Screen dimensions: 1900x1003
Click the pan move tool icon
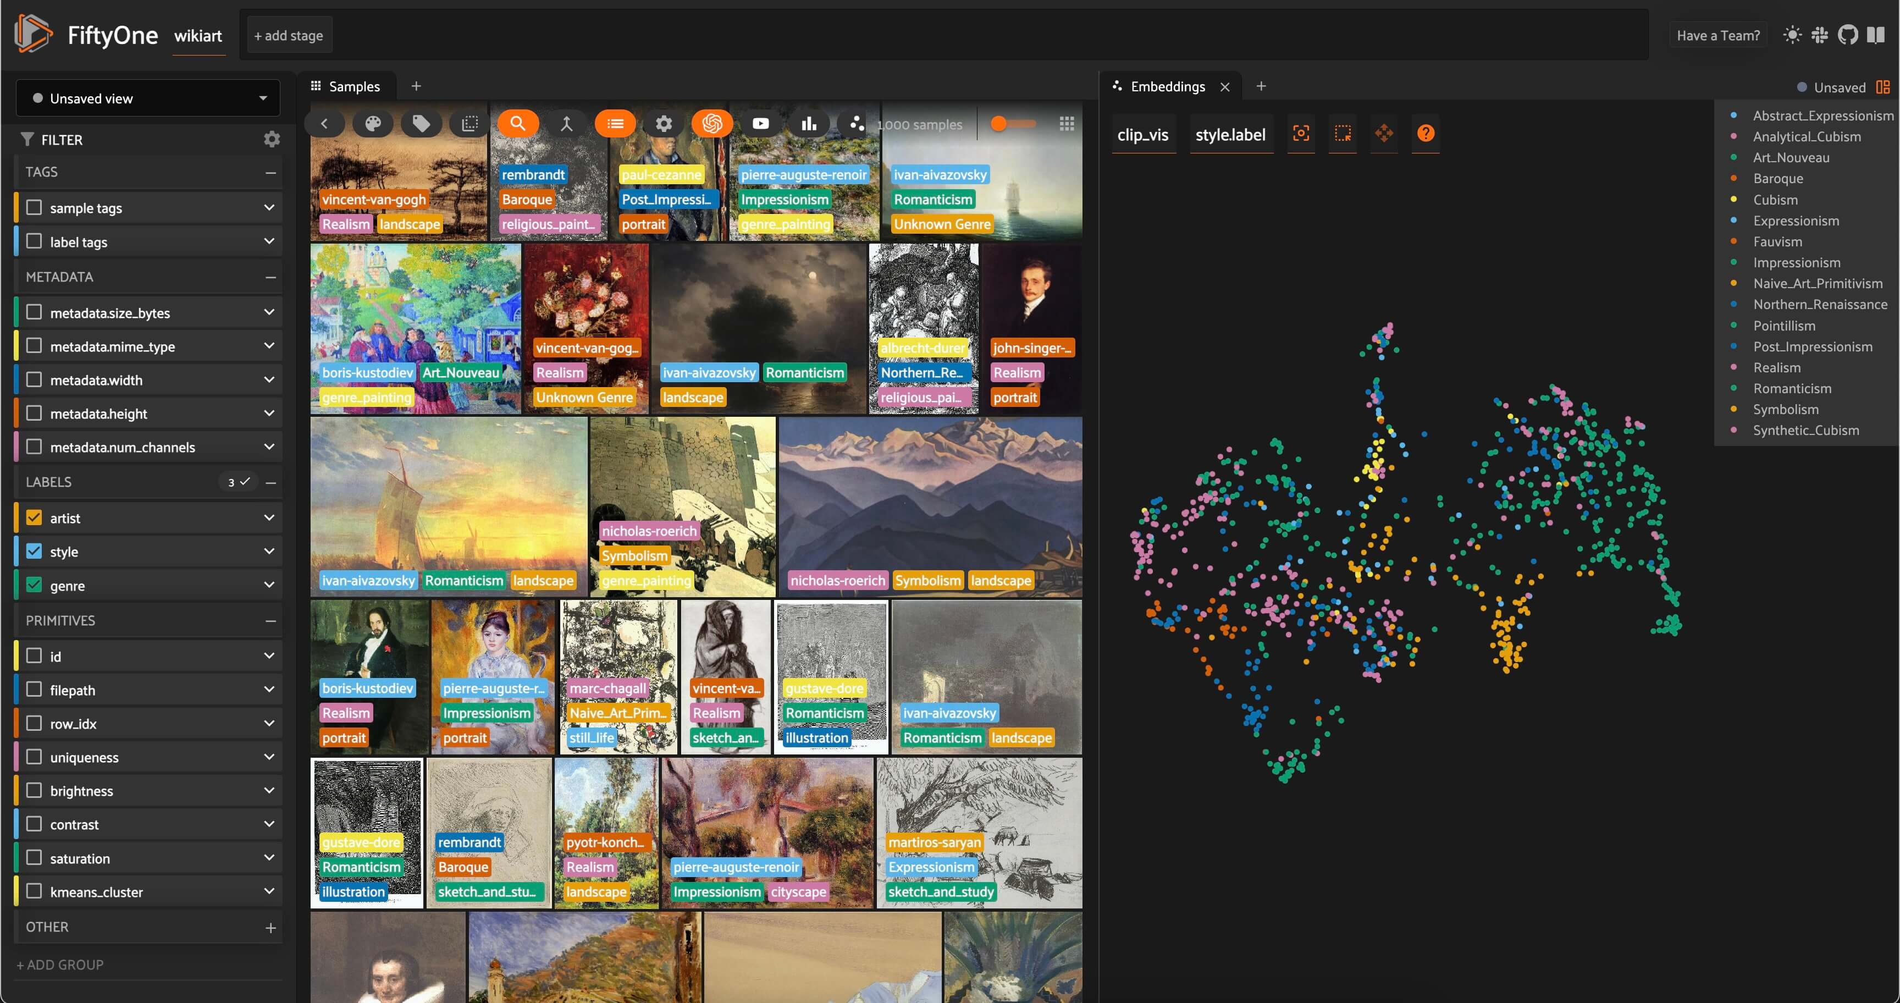(1384, 134)
